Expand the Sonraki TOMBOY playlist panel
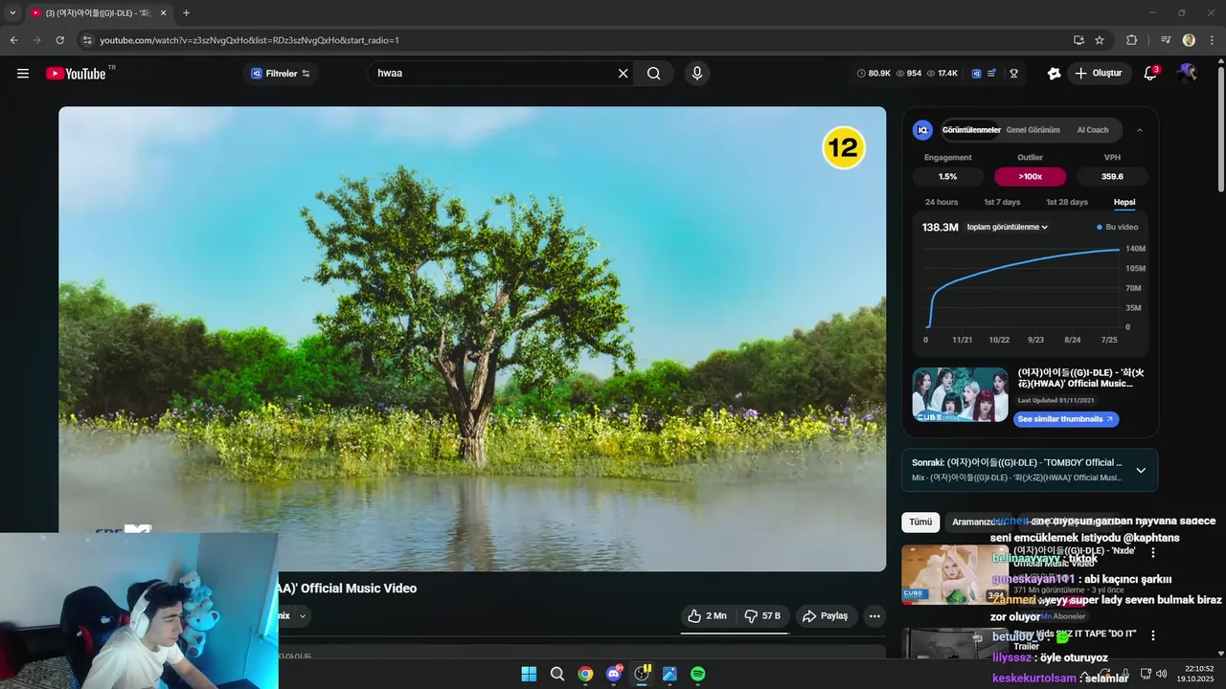 [1141, 471]
